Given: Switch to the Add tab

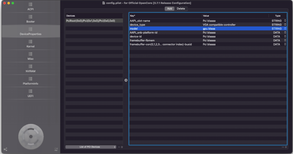Looking at the screenshot, I should (170, 8).
